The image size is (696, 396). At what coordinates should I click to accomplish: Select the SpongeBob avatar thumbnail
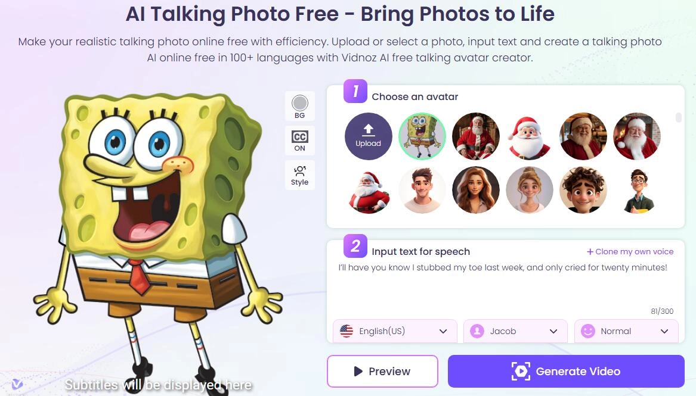pos(422,136)
